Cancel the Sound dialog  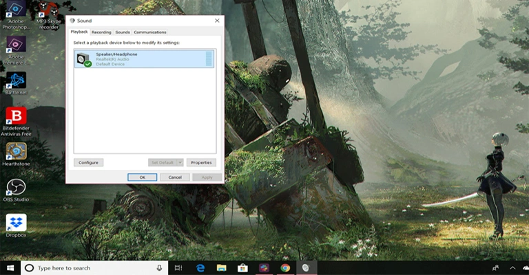point(175,177)
